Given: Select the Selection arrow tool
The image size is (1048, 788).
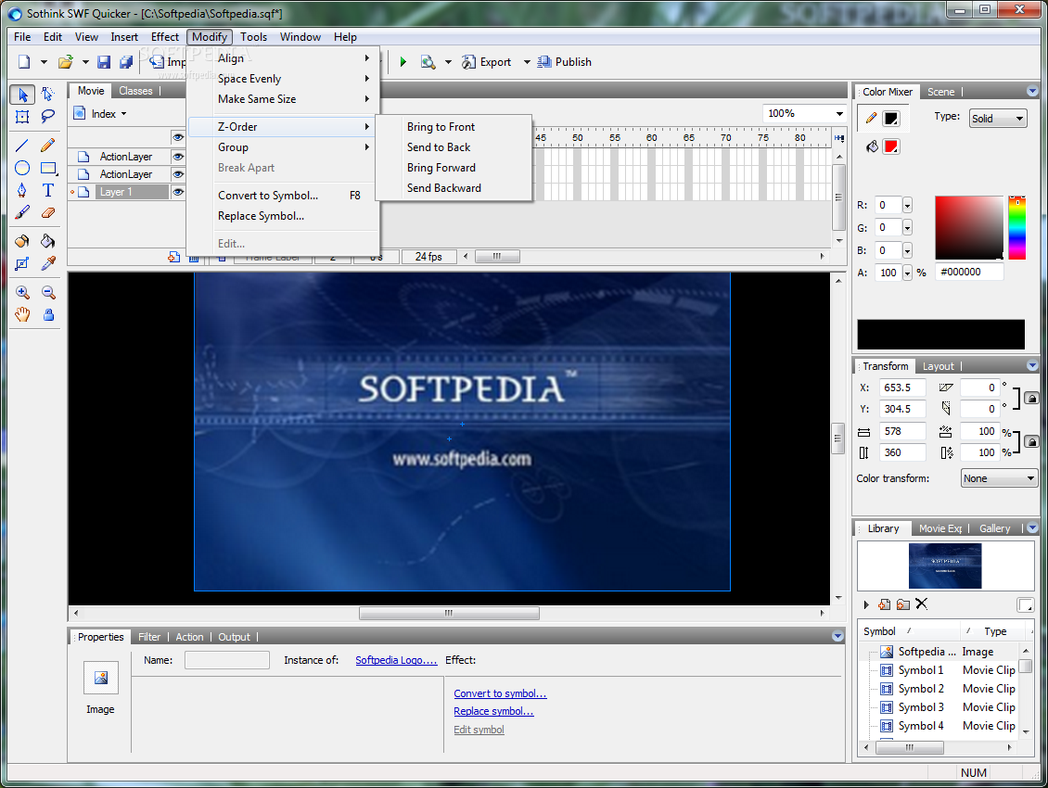Looking at the screenshot, I should click(x=22, y=95).
